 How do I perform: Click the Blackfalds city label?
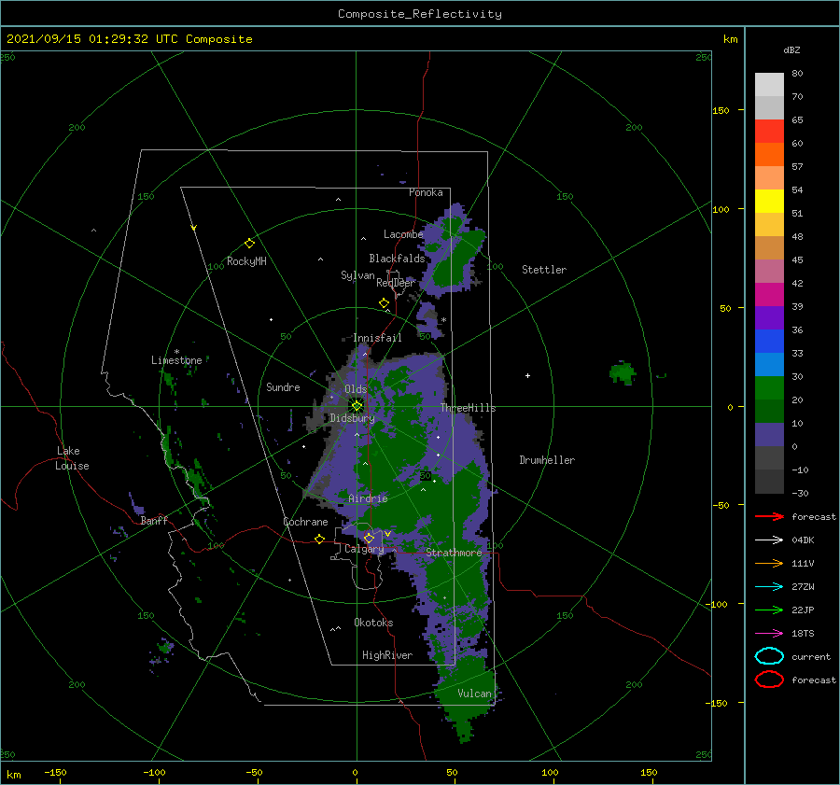coord(397,259)
